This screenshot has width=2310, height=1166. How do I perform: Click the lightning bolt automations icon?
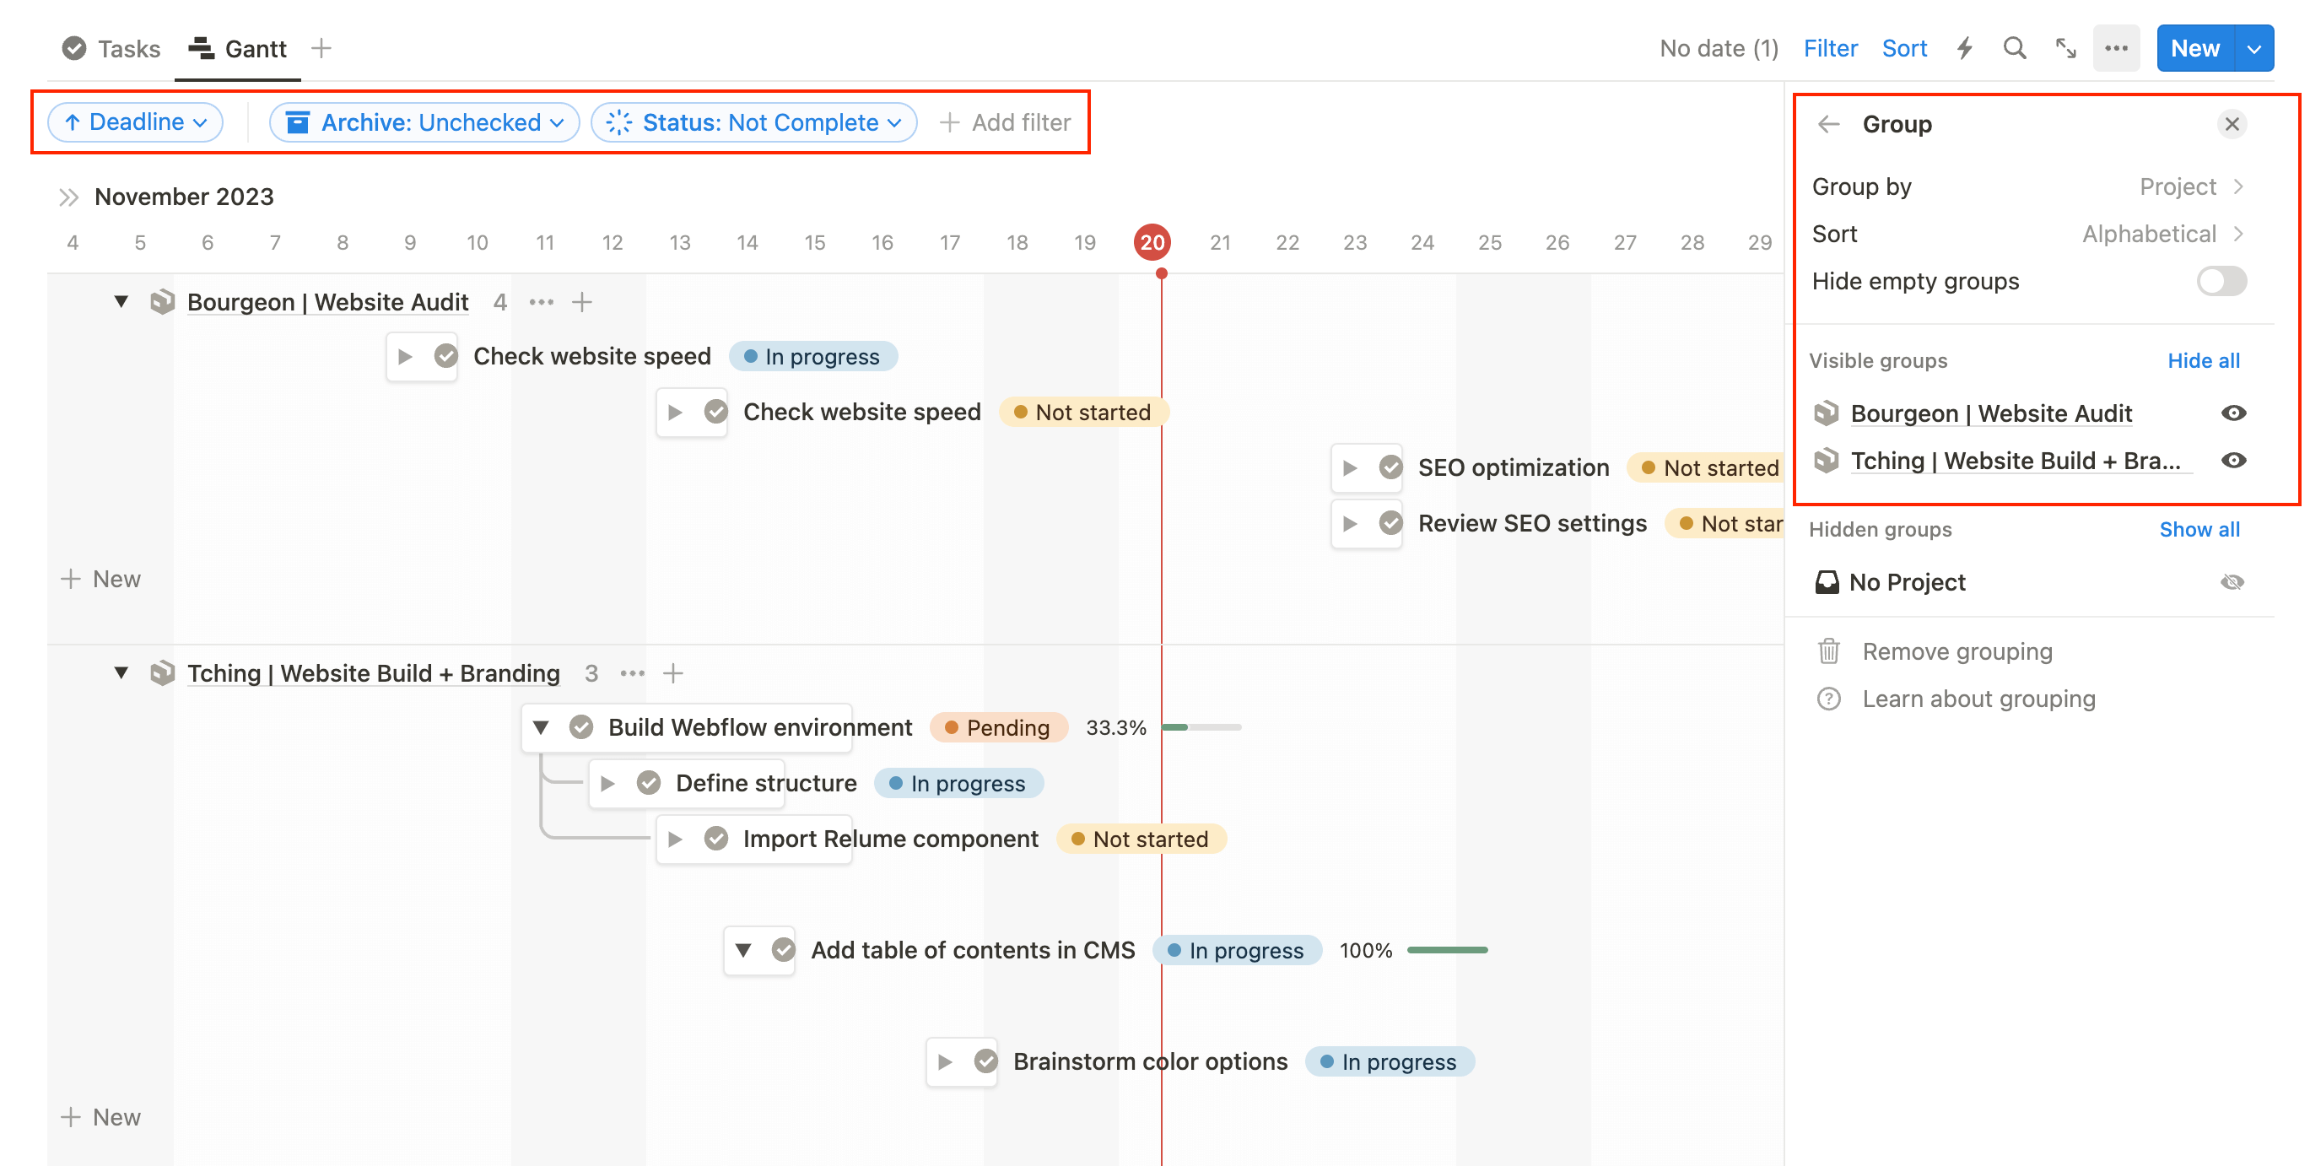coord(1965,48)
